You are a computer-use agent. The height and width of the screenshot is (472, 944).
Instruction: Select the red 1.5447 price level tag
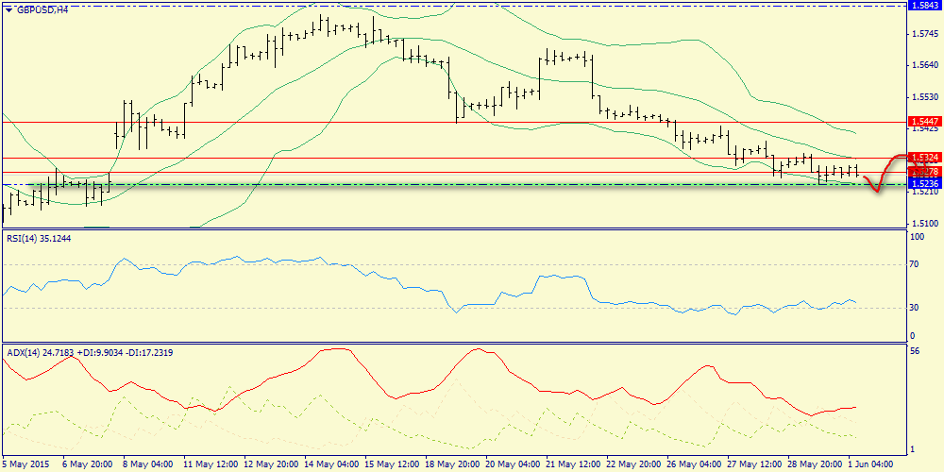coord(922,122)
